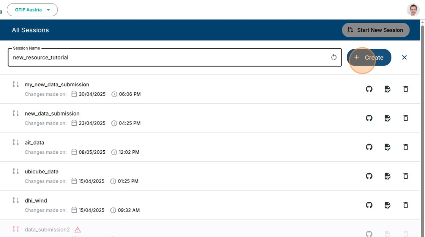Delete the ubicube_data session
Screen dimensions: 425x237
406,176
